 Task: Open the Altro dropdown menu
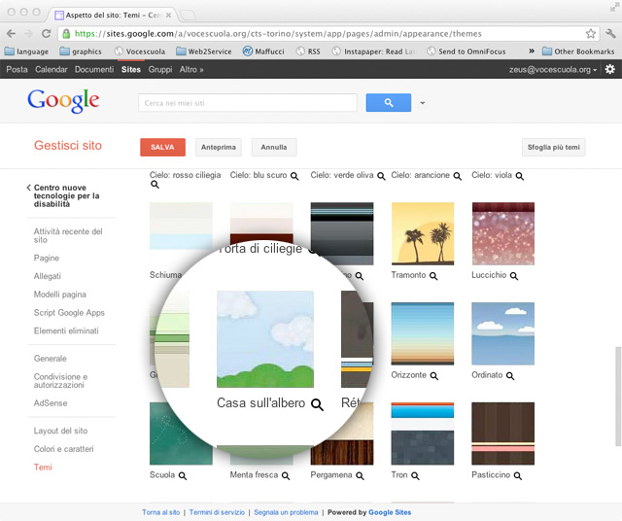click(x=191, y=70)
